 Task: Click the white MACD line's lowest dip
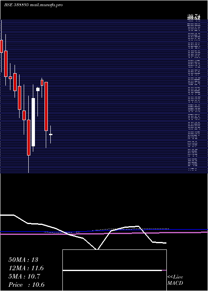point(97,249)
